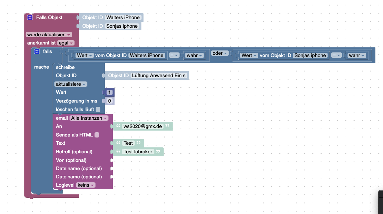Edit subject text 'Test Iobroker'

click(x=138, y=152)
